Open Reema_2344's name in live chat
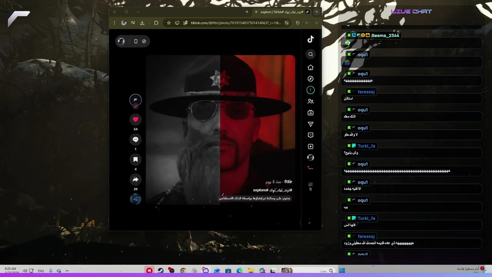This screenshot has width=492, height=277. (385, 35)
